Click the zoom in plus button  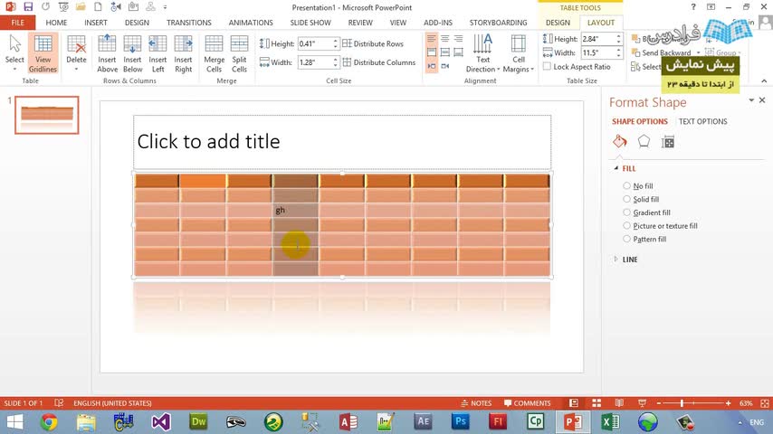728,403
